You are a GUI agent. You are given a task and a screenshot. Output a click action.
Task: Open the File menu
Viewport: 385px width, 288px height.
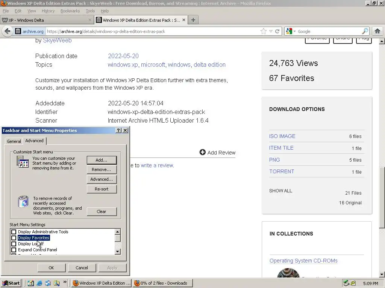point(6,11)
